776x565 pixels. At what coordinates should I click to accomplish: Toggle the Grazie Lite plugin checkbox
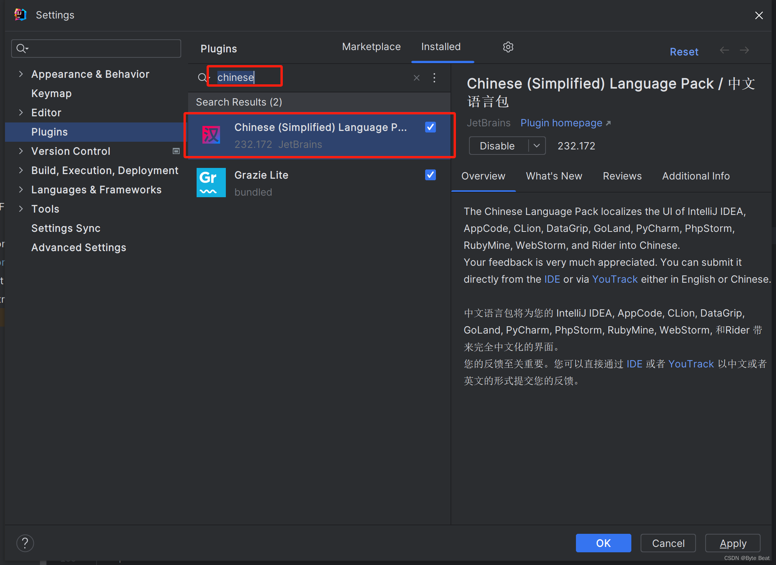click(430, 175)
